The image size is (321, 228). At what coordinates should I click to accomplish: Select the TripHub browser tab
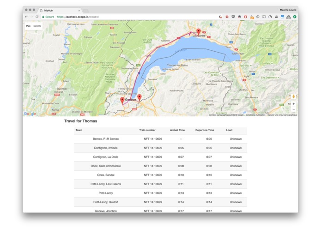pos(60,11)
